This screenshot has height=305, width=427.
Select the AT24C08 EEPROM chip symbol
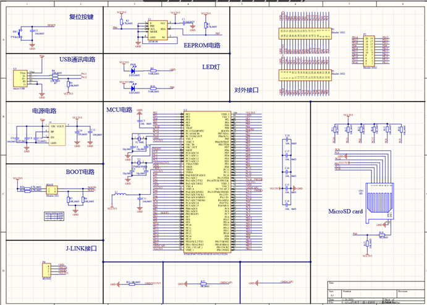(x=157, y=29)
